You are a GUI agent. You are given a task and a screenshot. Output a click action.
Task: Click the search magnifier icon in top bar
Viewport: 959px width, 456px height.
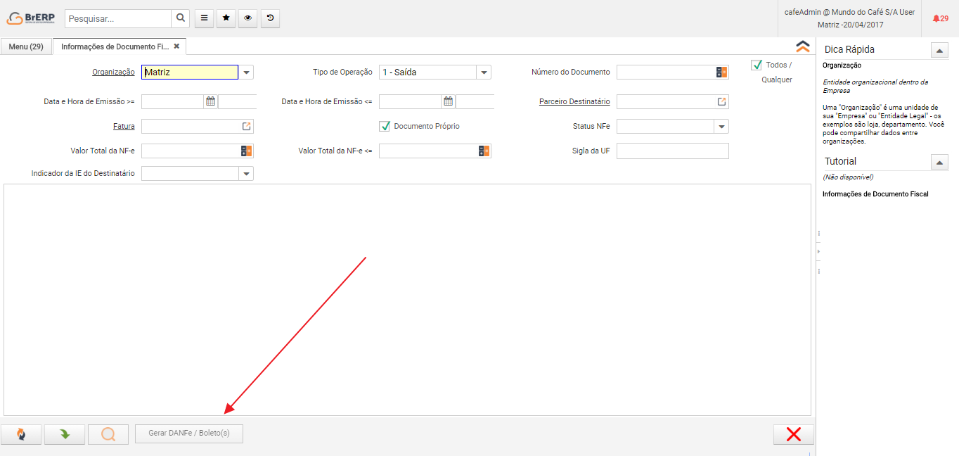point(181,18)
